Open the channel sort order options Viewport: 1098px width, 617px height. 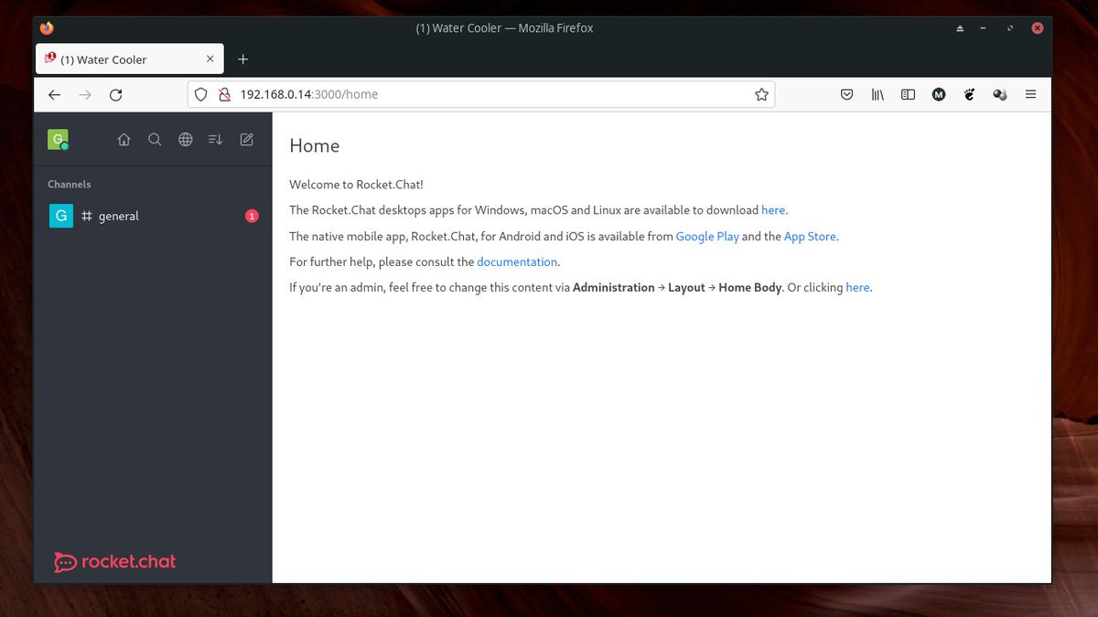[x=215, y=139]
